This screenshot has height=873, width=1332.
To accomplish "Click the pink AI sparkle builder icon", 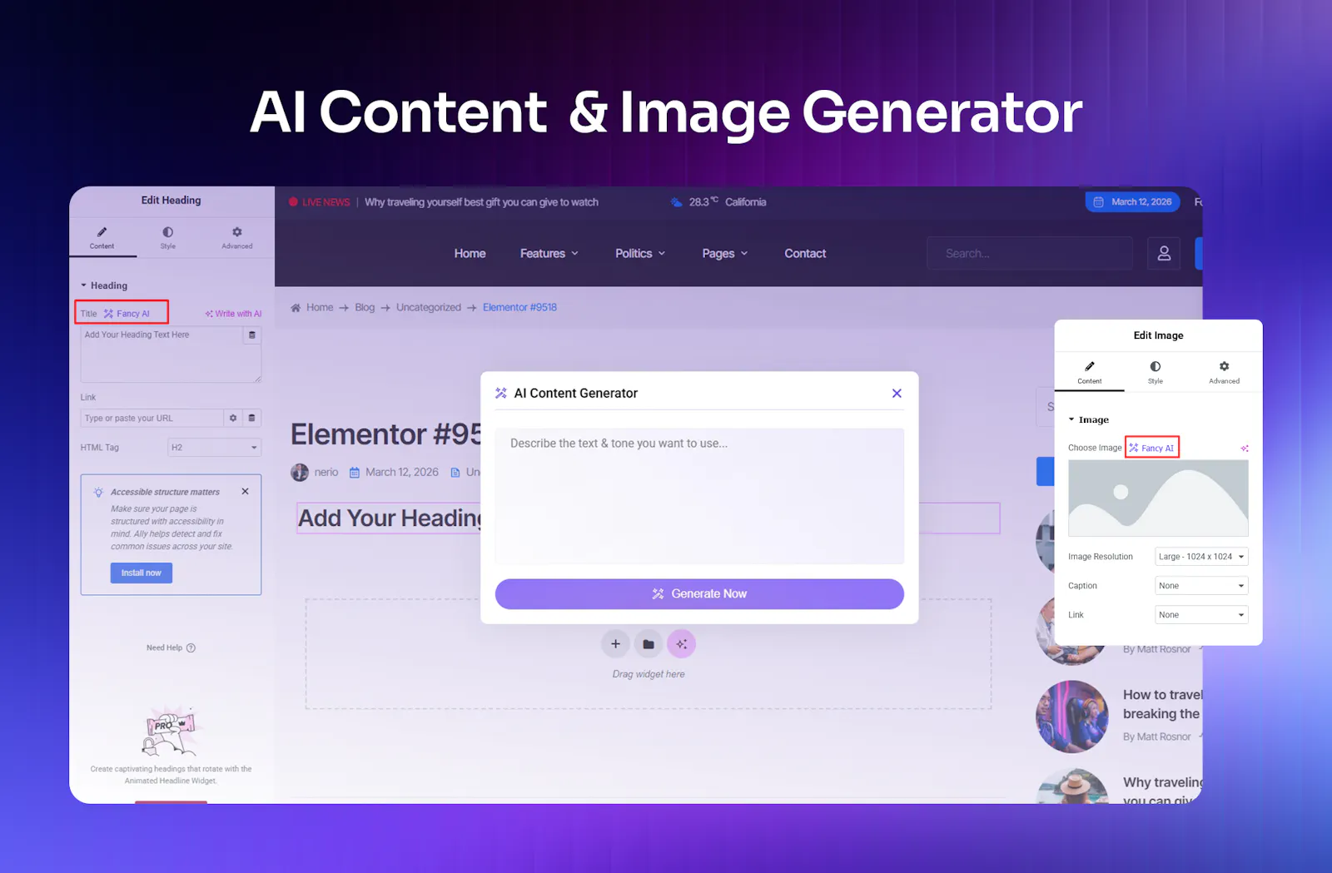I will click(681, 644).
